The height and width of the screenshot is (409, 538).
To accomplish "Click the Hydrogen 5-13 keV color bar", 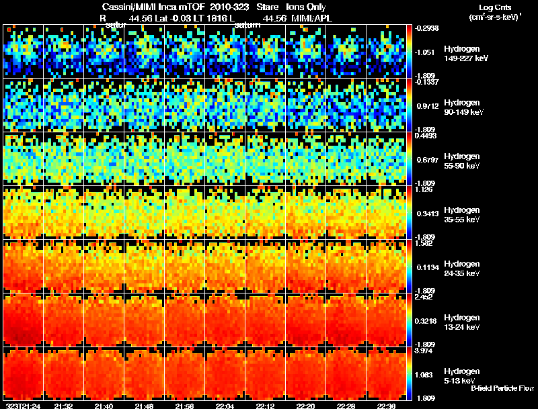I will [x=409, y=373].
